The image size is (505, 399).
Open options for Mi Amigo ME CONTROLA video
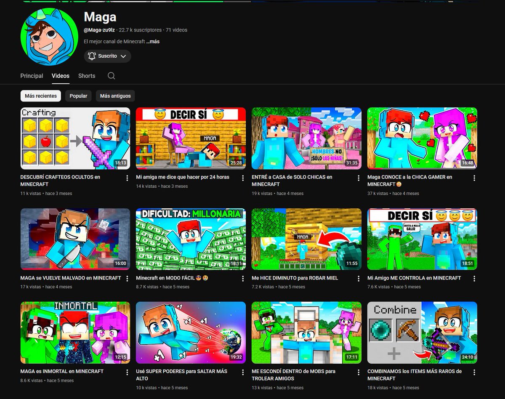point(475,279)
